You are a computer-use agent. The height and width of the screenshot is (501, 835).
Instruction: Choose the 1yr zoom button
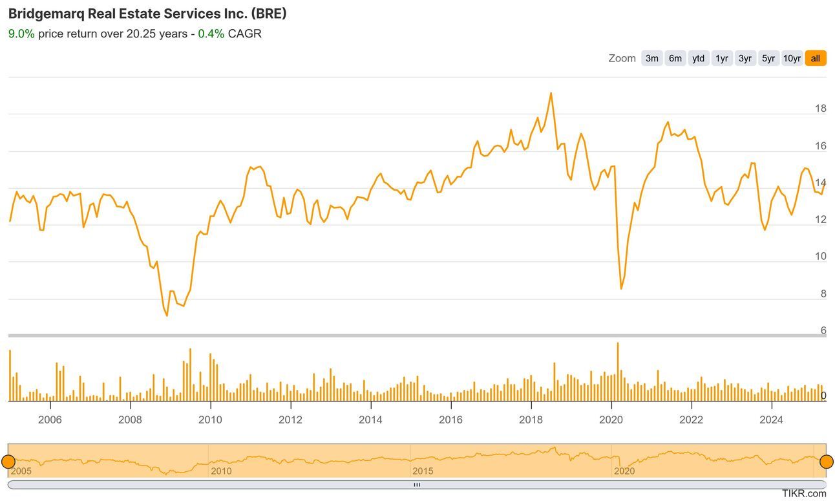[722, 58]
